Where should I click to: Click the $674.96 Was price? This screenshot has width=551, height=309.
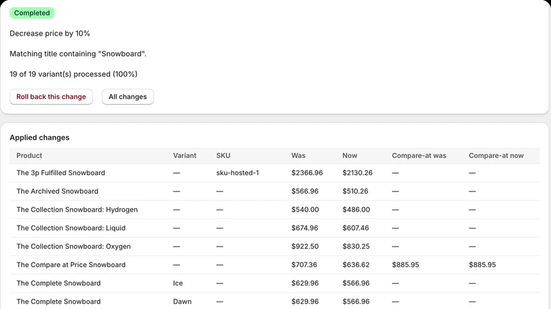point(304,228)
